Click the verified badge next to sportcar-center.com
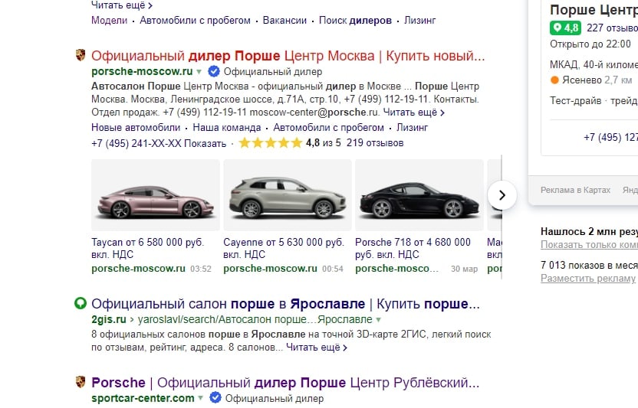Viewport: 638px width, 408px height. coord(215,398)
